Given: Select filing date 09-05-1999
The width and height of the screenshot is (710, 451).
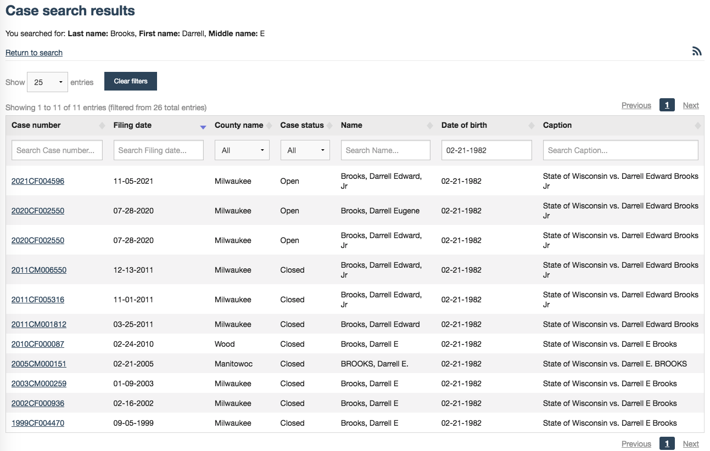Looking at the screenshot, I should (133, 423).
